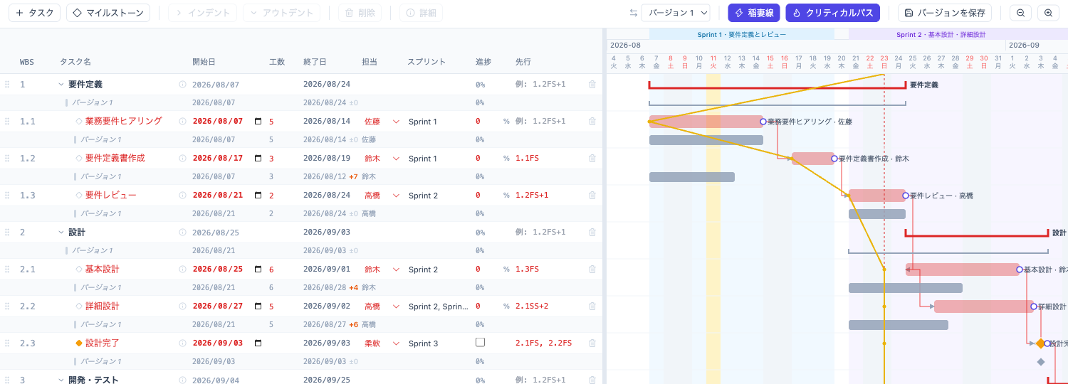
Task: Select the 業務要件ヒアリング Gantt bar
Action: point(706,122)
